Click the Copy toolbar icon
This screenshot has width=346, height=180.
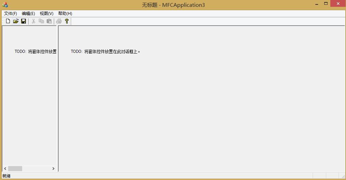coord(41,21)
